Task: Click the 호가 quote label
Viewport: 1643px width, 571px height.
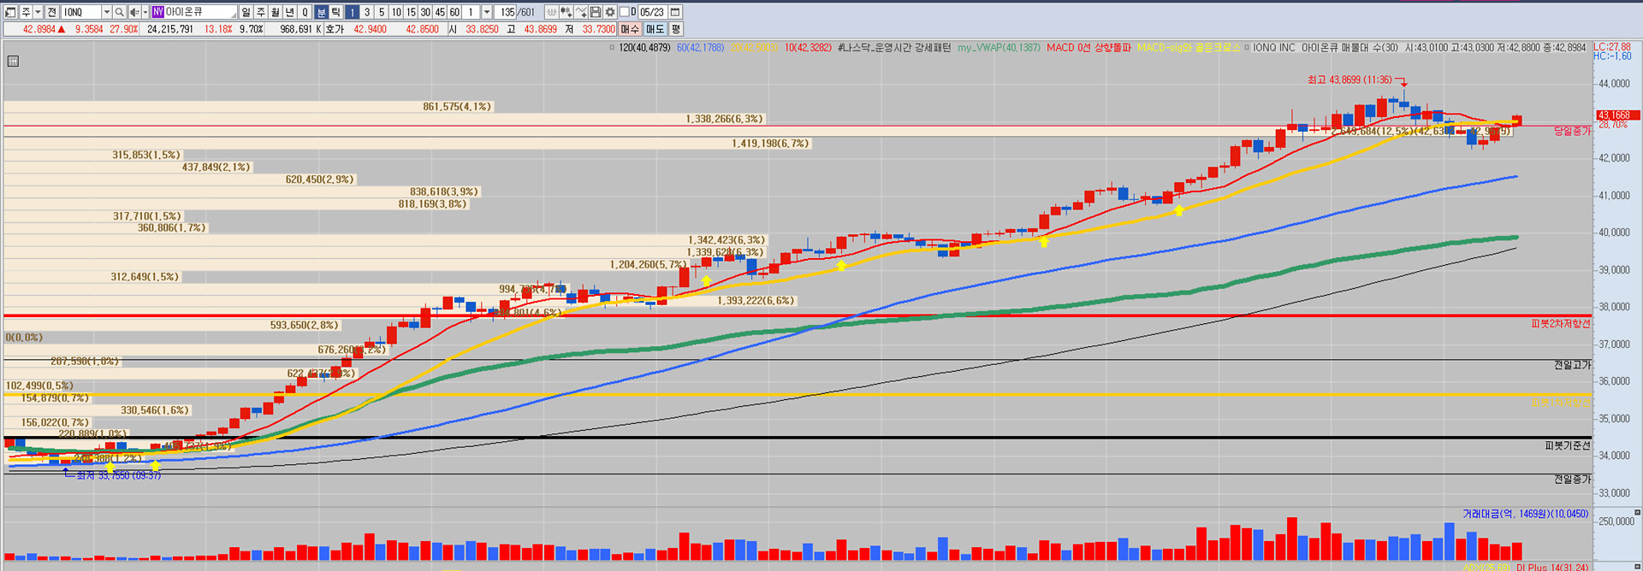Action: click(335, 29)
